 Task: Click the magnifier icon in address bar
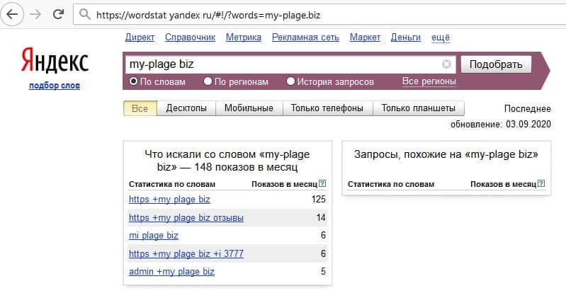tap(84, 14)
